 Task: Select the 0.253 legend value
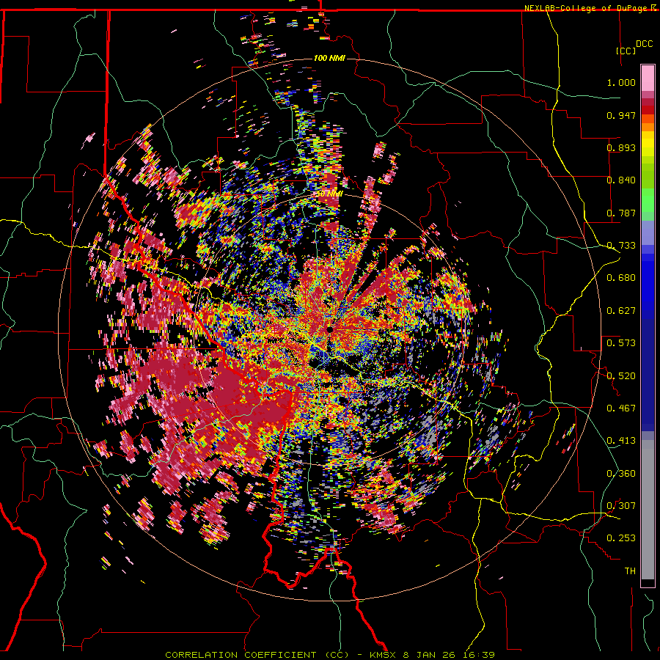(x=621, y=538)
